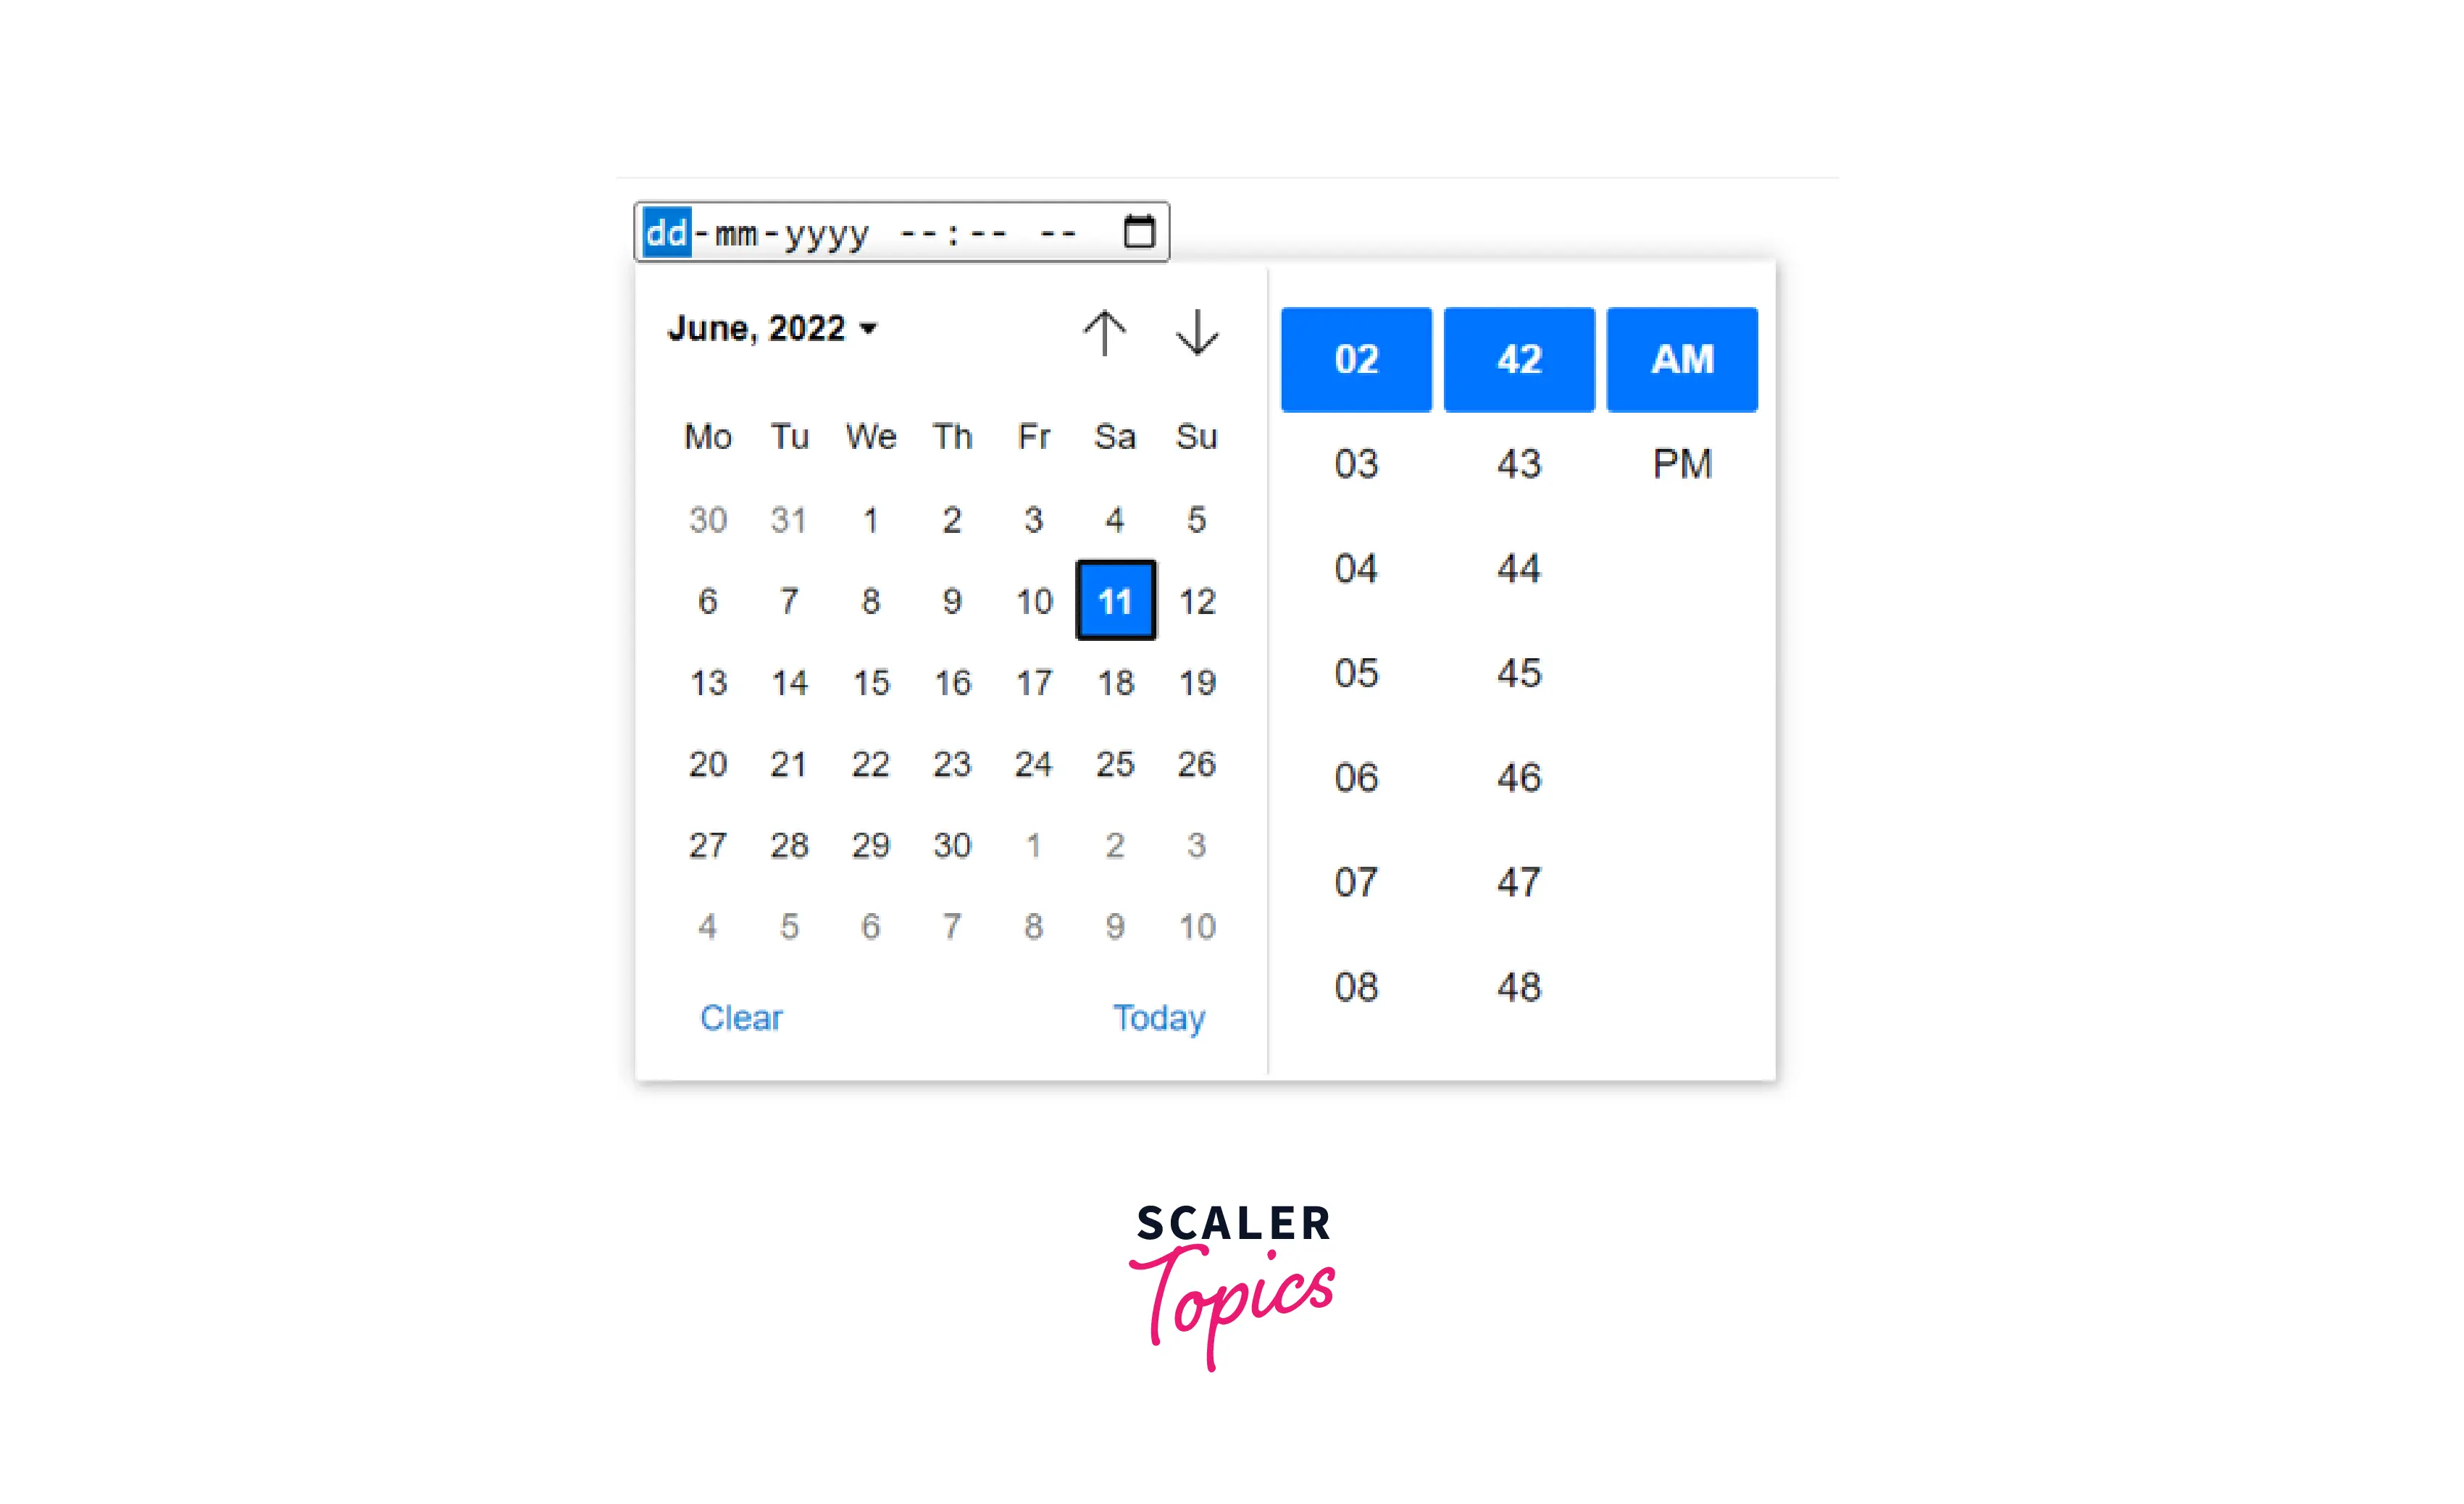
Task: Scroll to hour 05 in picker
Action: coord(1357,672)
